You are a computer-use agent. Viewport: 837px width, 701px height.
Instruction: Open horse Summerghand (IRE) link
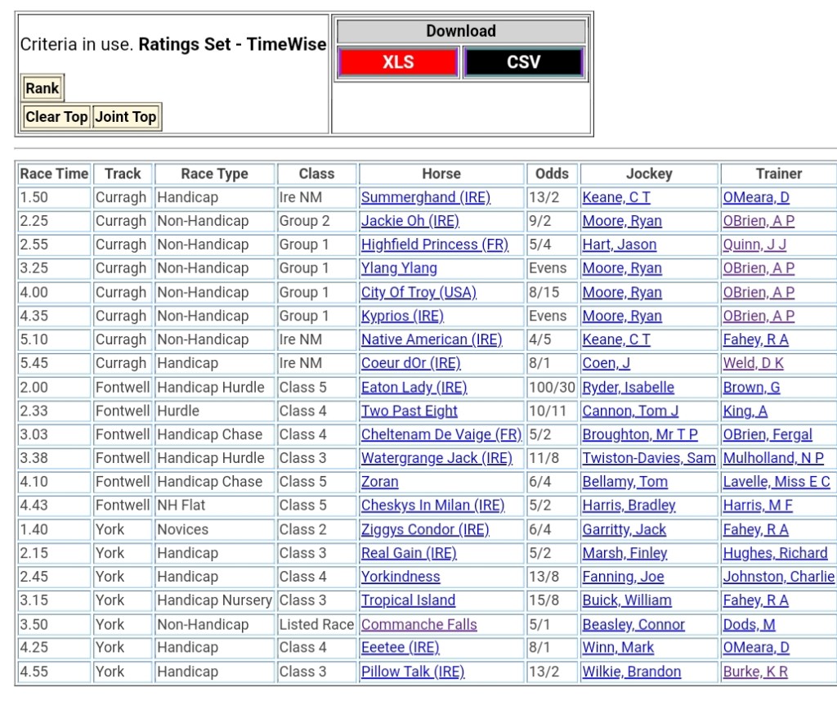pyautogui.click(x=425, y=197)
